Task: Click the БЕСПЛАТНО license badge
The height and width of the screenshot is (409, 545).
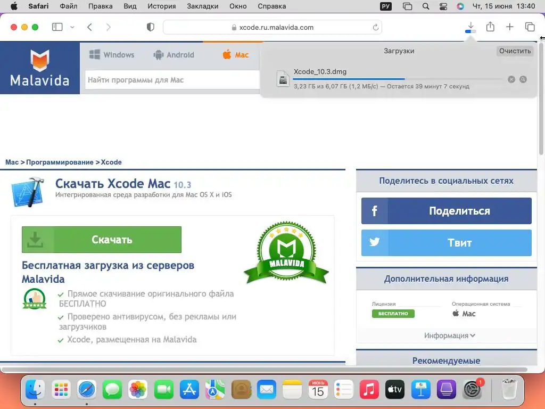Action: click(393, 313)
